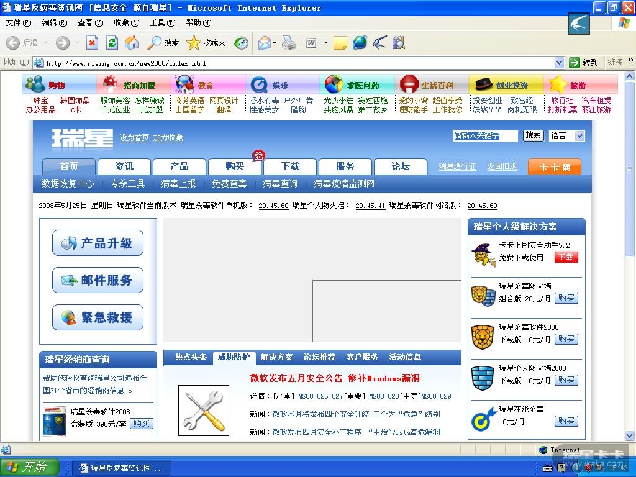Stop page loading with red X icon
636x477 pixels.
(x=93, y=43)
